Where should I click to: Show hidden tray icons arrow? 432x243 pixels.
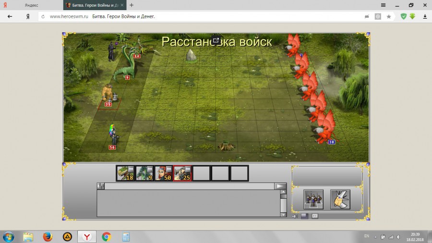tap(375, 237)
